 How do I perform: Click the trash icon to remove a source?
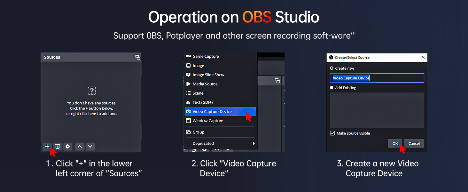[x=58, y=146]
